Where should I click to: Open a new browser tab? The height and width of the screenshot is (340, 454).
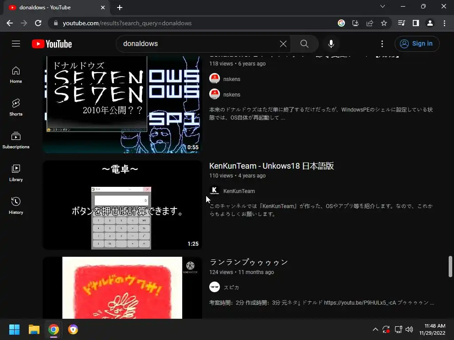click(x=120, y=8)
